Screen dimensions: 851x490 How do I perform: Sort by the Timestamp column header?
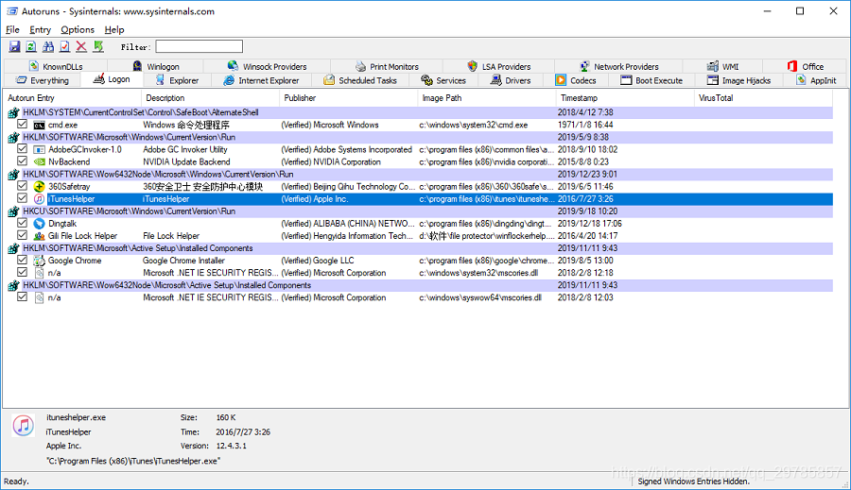625,98
